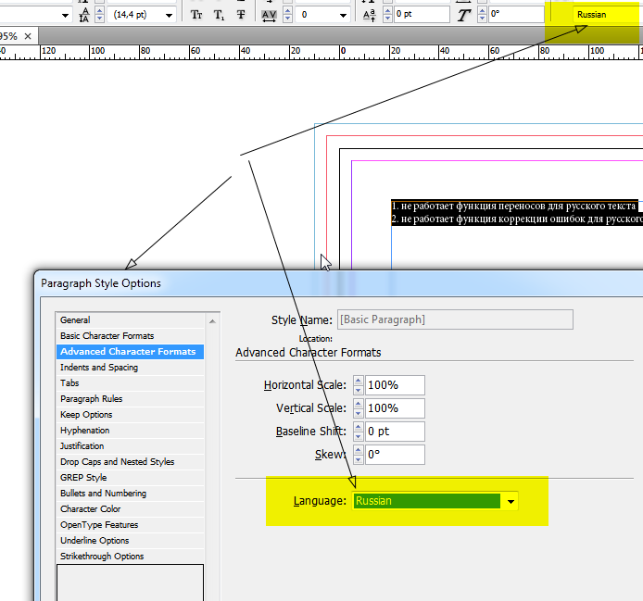The height and width of the screenshot is (601, 643).
Task: Open Bullets and Numbering category
Action: coord(130,494)
